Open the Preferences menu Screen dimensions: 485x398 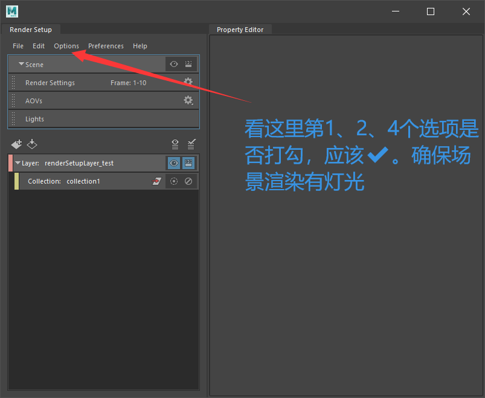106,46
